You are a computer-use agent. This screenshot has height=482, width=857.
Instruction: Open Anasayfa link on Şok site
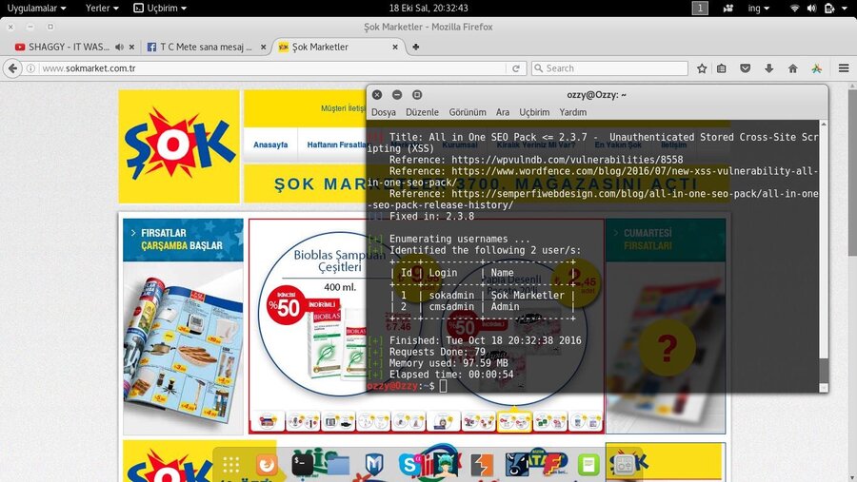pyautogui.click(x=270, y=145)
